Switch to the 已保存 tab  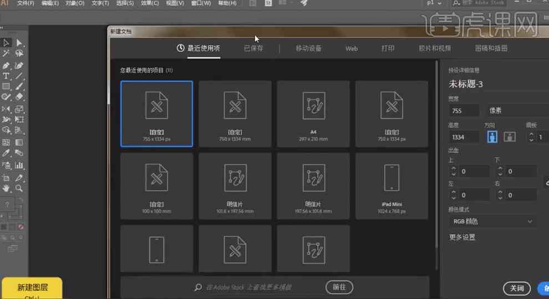click(x=253, y=48)
